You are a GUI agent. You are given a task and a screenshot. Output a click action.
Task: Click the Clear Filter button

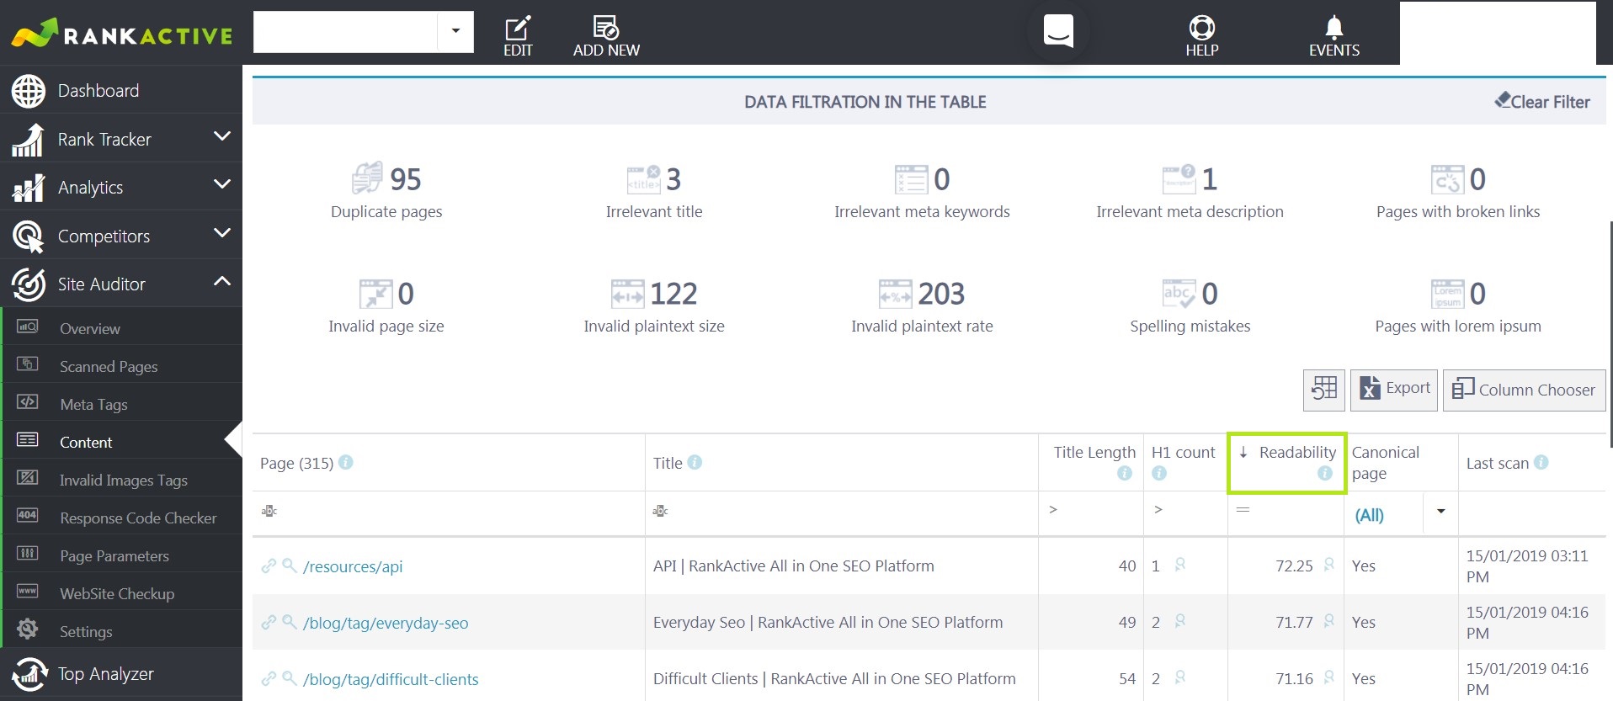coord(1542,101)
